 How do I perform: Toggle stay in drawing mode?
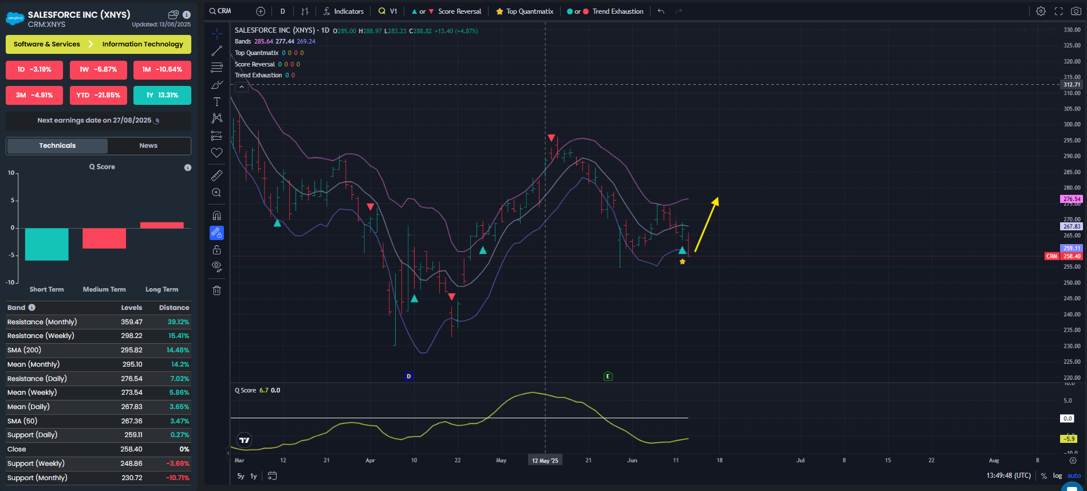pyautogui.click(x=217, y=233)
